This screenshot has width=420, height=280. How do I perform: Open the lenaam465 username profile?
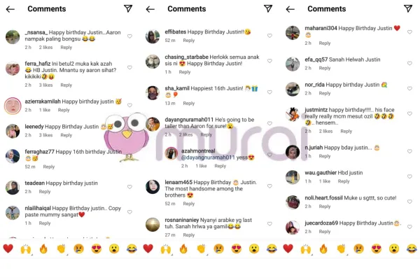178,182
